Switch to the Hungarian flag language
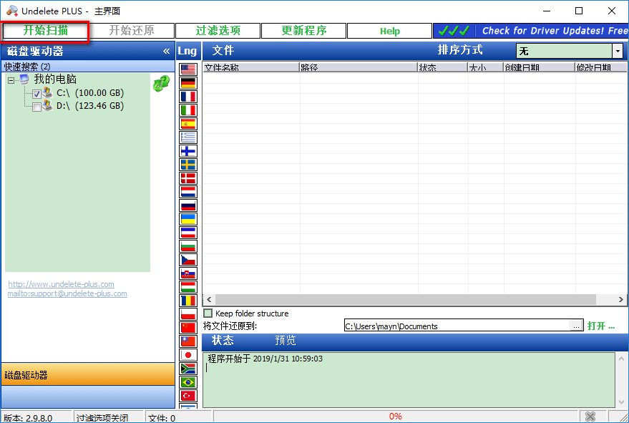629x423 pixels. tap(188, 287)
